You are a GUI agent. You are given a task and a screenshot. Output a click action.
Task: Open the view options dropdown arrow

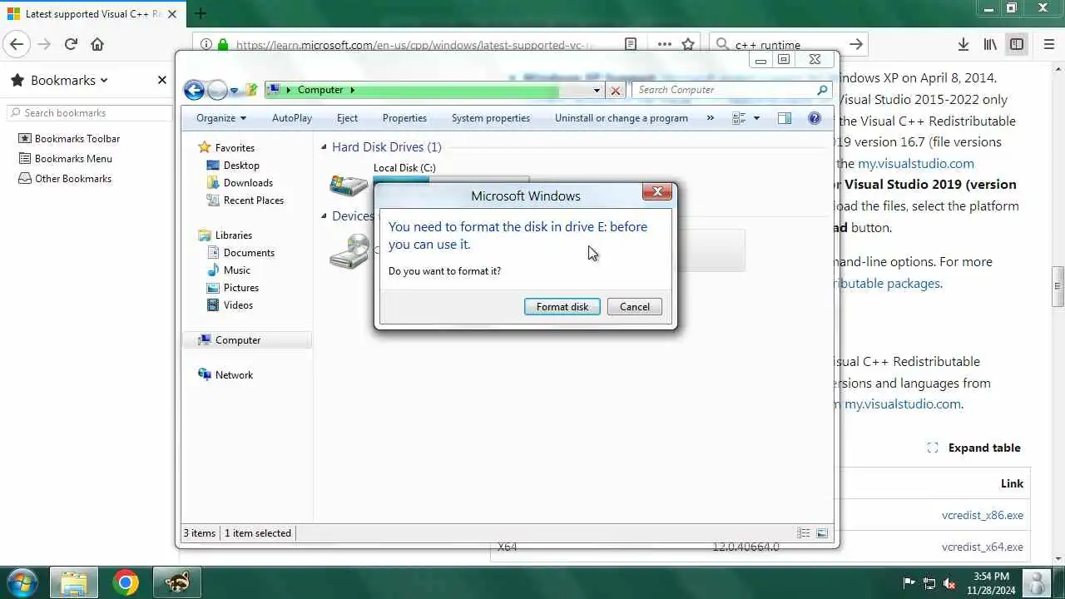pyautogui.click(x=756, y=118)
